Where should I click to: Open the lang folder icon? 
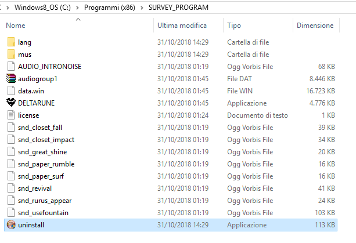[x=11, y=42]
